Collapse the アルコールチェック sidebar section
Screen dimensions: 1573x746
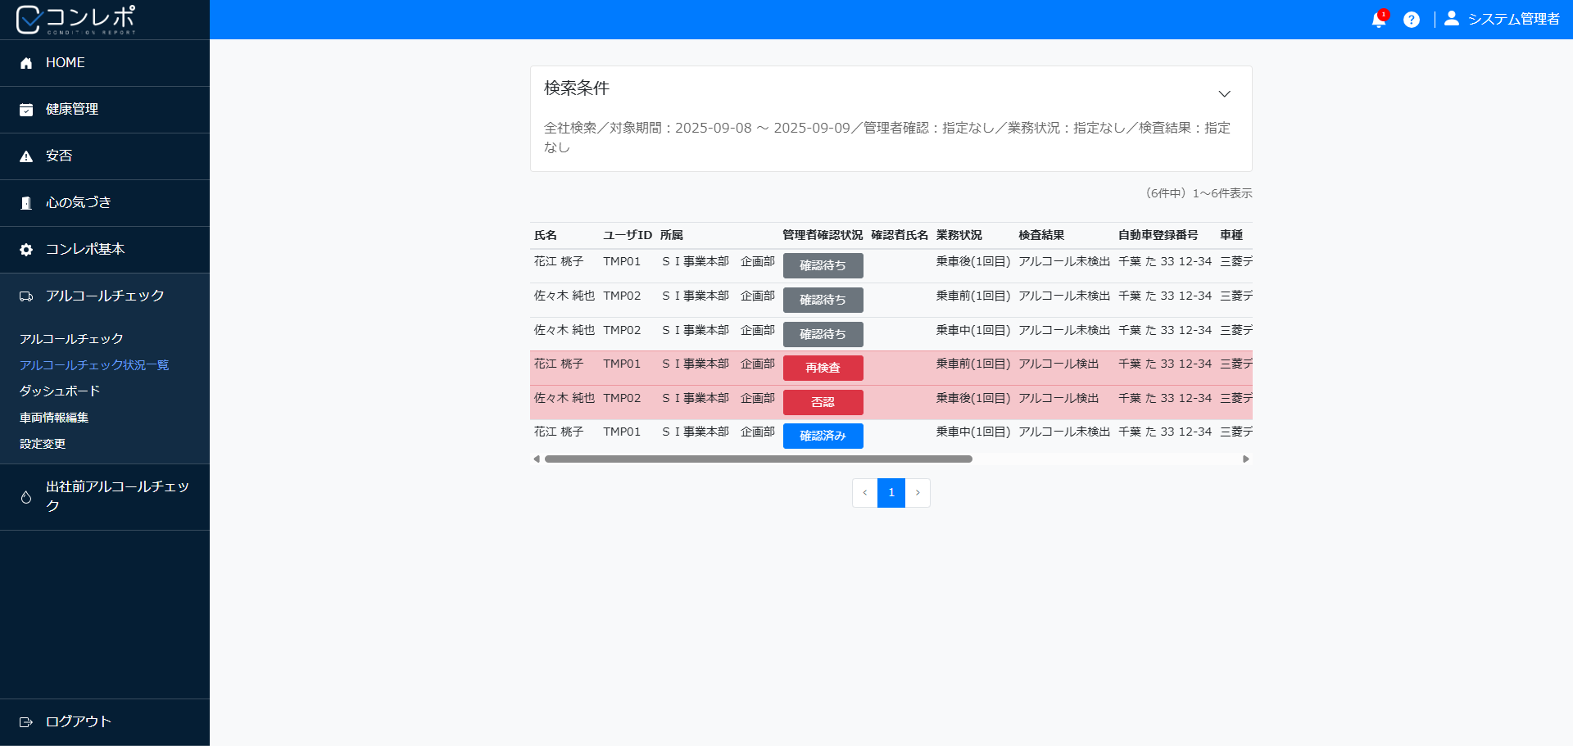105,296
